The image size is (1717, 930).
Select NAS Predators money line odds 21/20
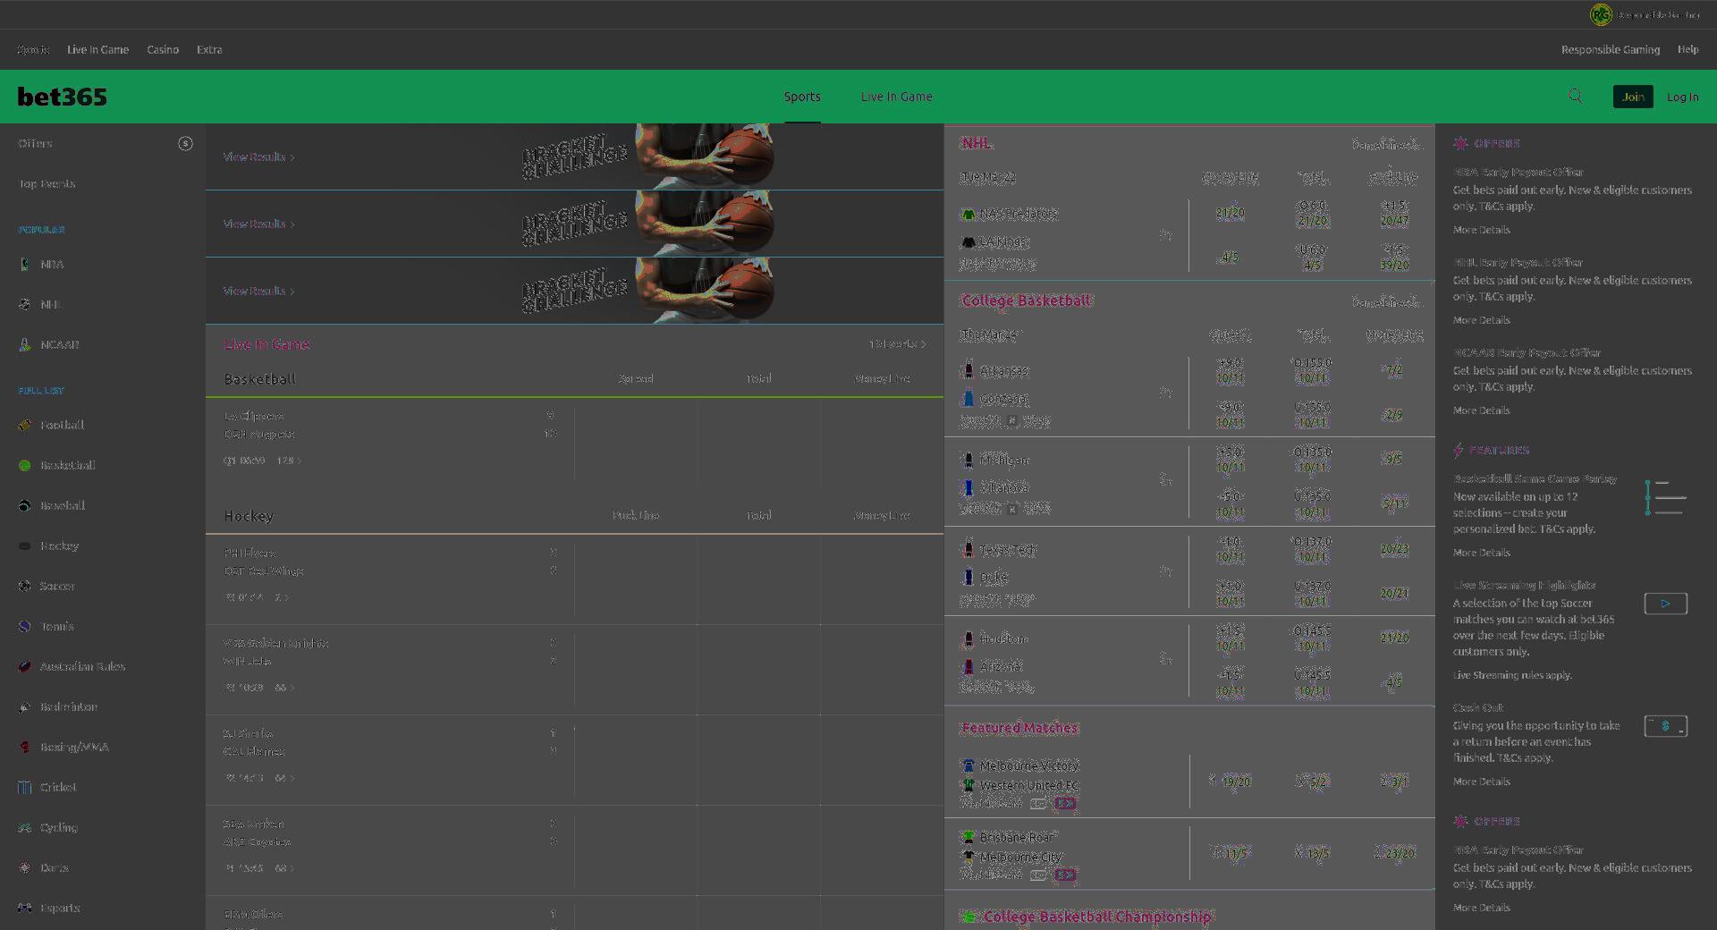[x=1230, y=213]
